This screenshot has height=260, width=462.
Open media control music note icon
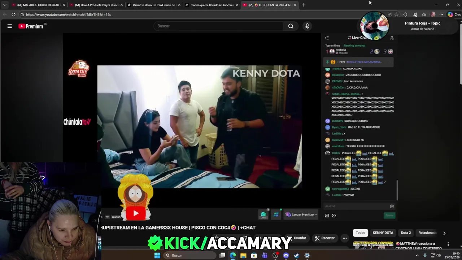[415, 14]
